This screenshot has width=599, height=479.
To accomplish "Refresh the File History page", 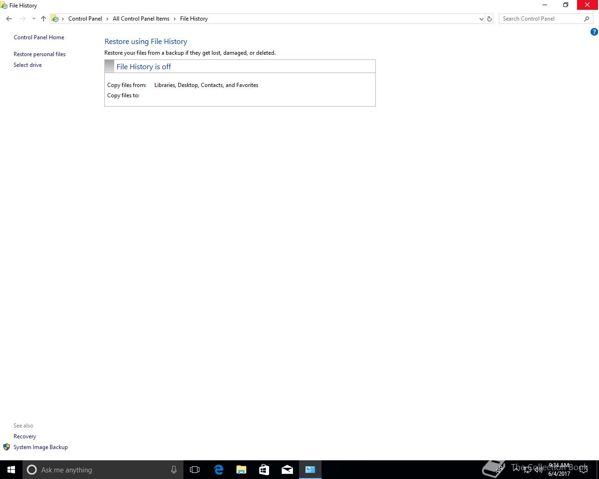I will [489, 19].
